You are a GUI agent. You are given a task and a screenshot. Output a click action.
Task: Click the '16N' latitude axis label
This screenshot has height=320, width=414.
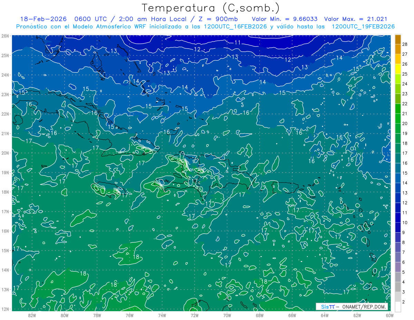[5, 231]
